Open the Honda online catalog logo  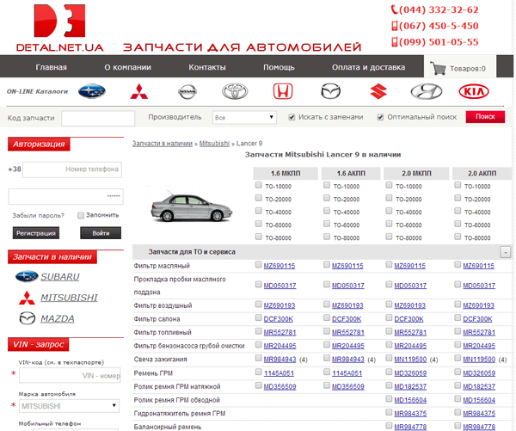283,91
